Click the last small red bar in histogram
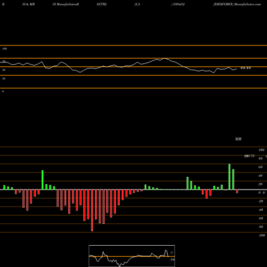The image size is (267, 267). click(237, 191)
